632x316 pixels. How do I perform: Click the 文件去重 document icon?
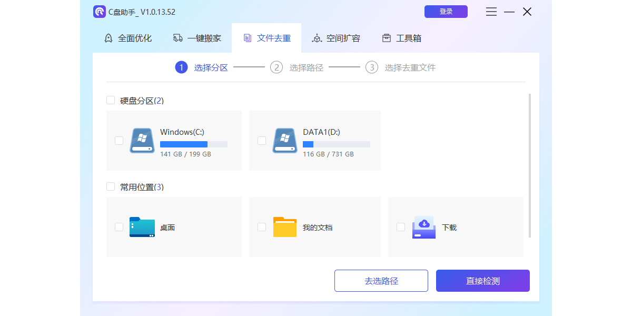(248, 37)
